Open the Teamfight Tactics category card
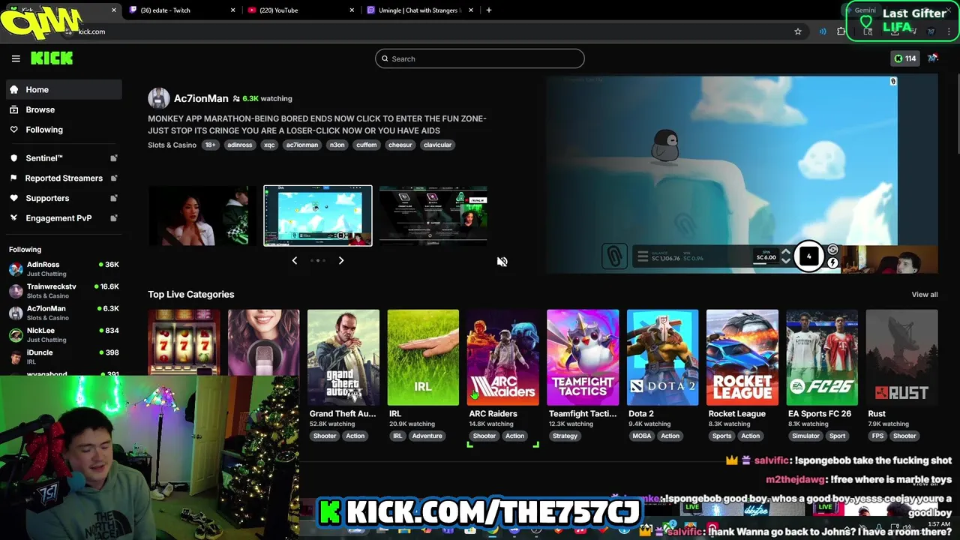The height and width of the screenshot is (540, 960). [x=583, y=358]
